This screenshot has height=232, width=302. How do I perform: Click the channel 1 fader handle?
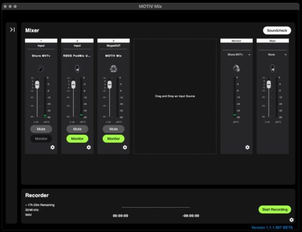click(x=37, y=85)
